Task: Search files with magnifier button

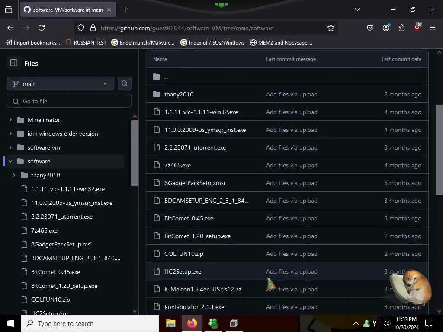Action: click(x=125, y=83)
